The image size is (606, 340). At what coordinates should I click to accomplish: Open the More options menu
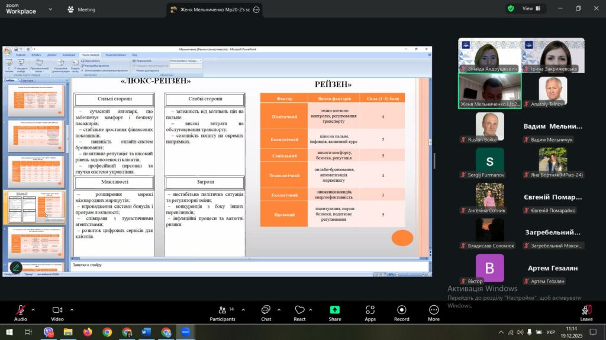(434, 310)
